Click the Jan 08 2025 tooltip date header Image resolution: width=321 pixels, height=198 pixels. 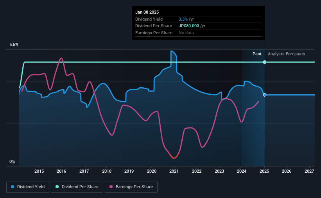click(147, 12)
